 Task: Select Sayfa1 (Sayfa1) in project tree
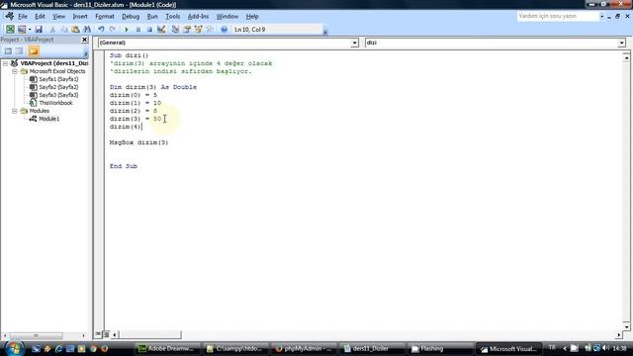(58, 79)
